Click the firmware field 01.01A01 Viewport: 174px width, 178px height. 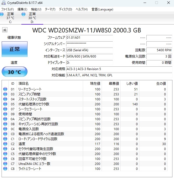click(x=90, y=38)
